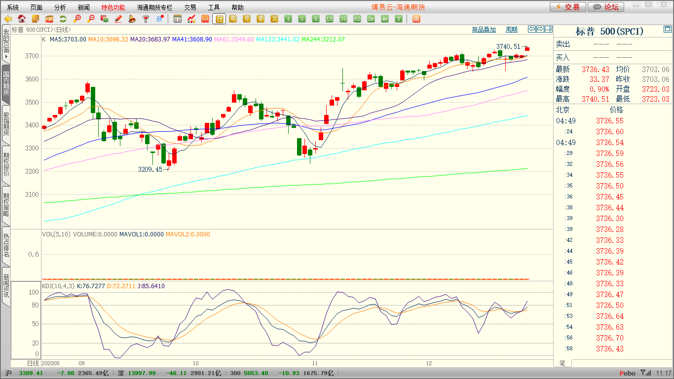
Task: Open the 帮助 menu
Action: click(x=238, y=7)
